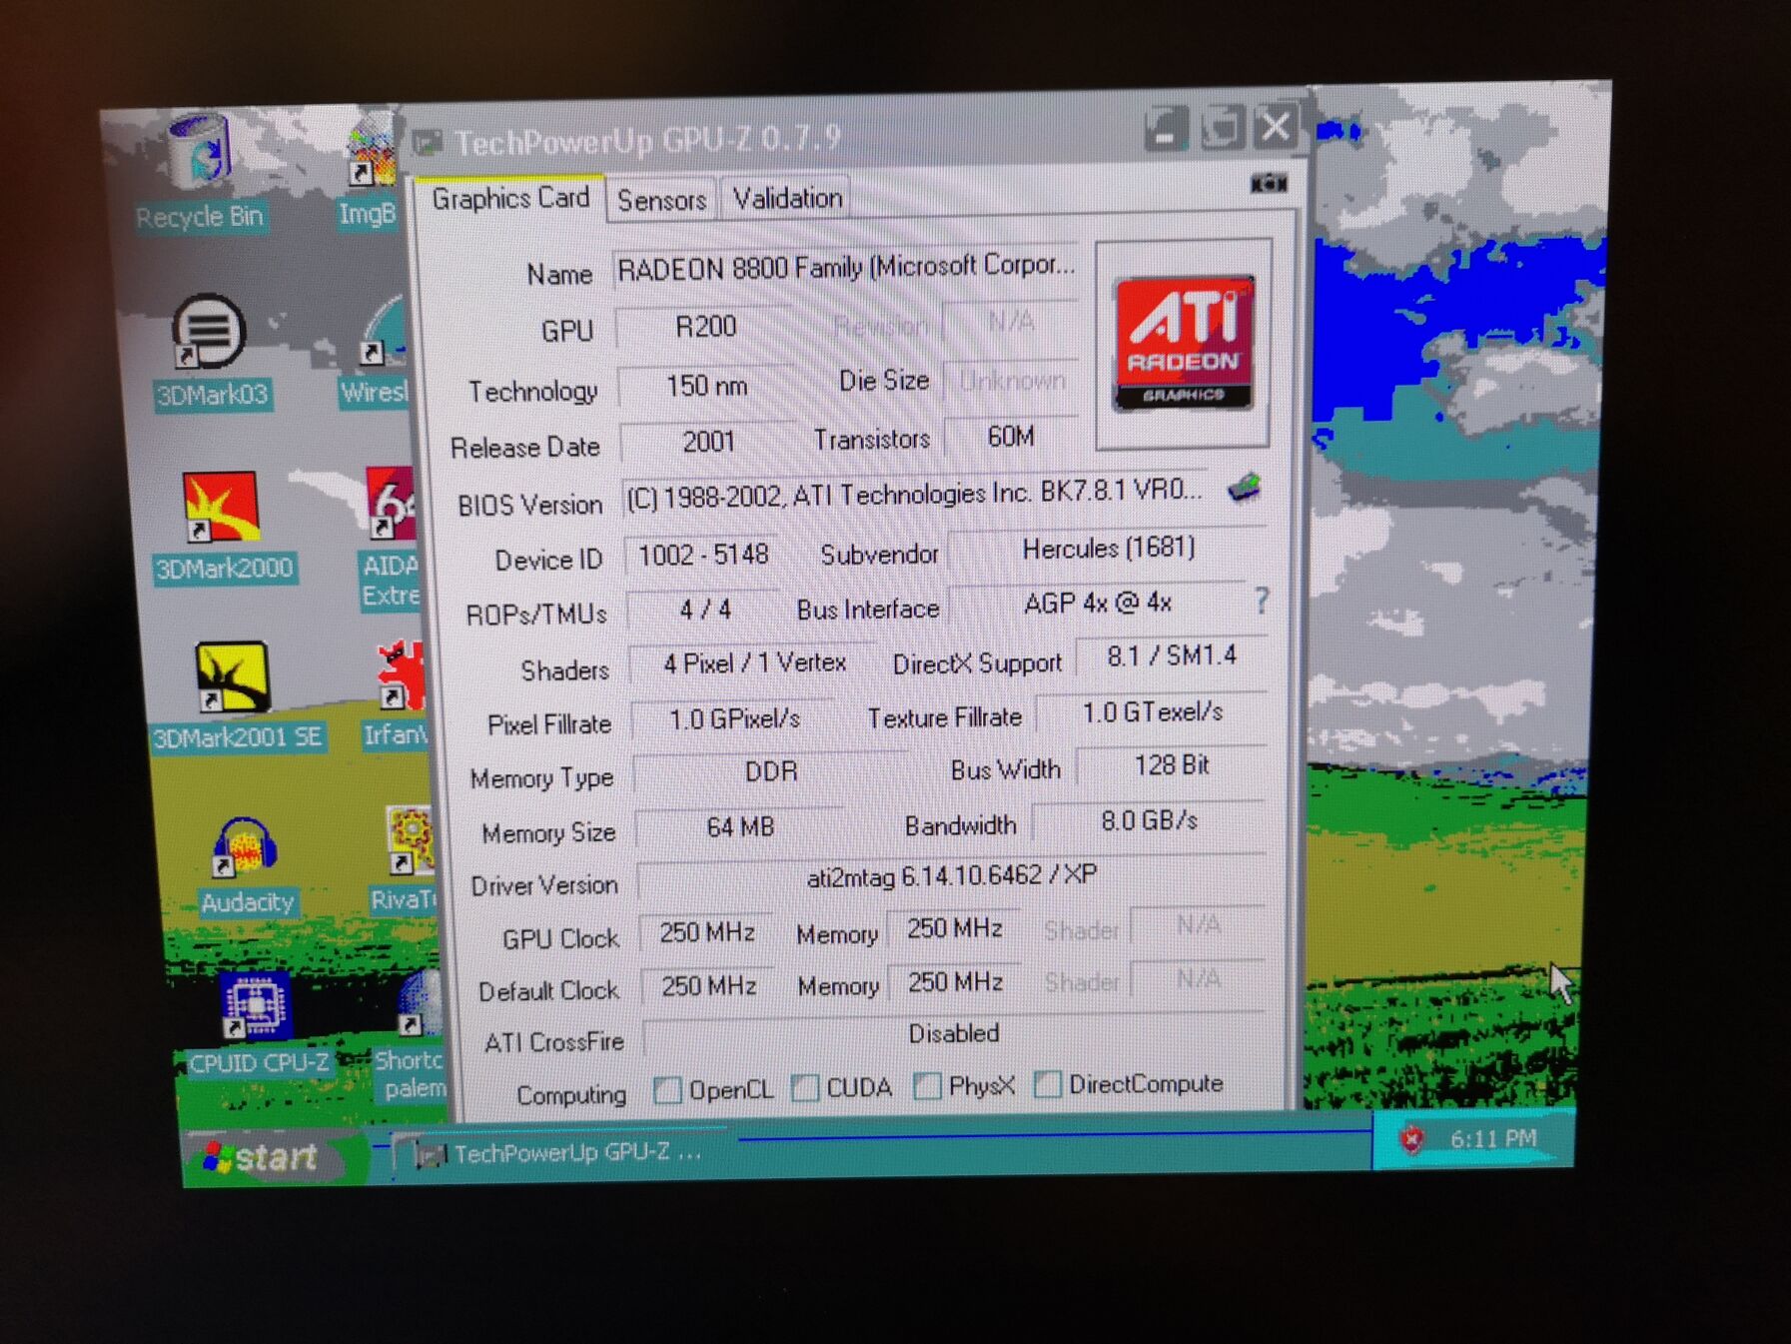Open the Wiresl desktop shortcut
This screenshot has width=1791, height=1344.
(x=378, y=353)
